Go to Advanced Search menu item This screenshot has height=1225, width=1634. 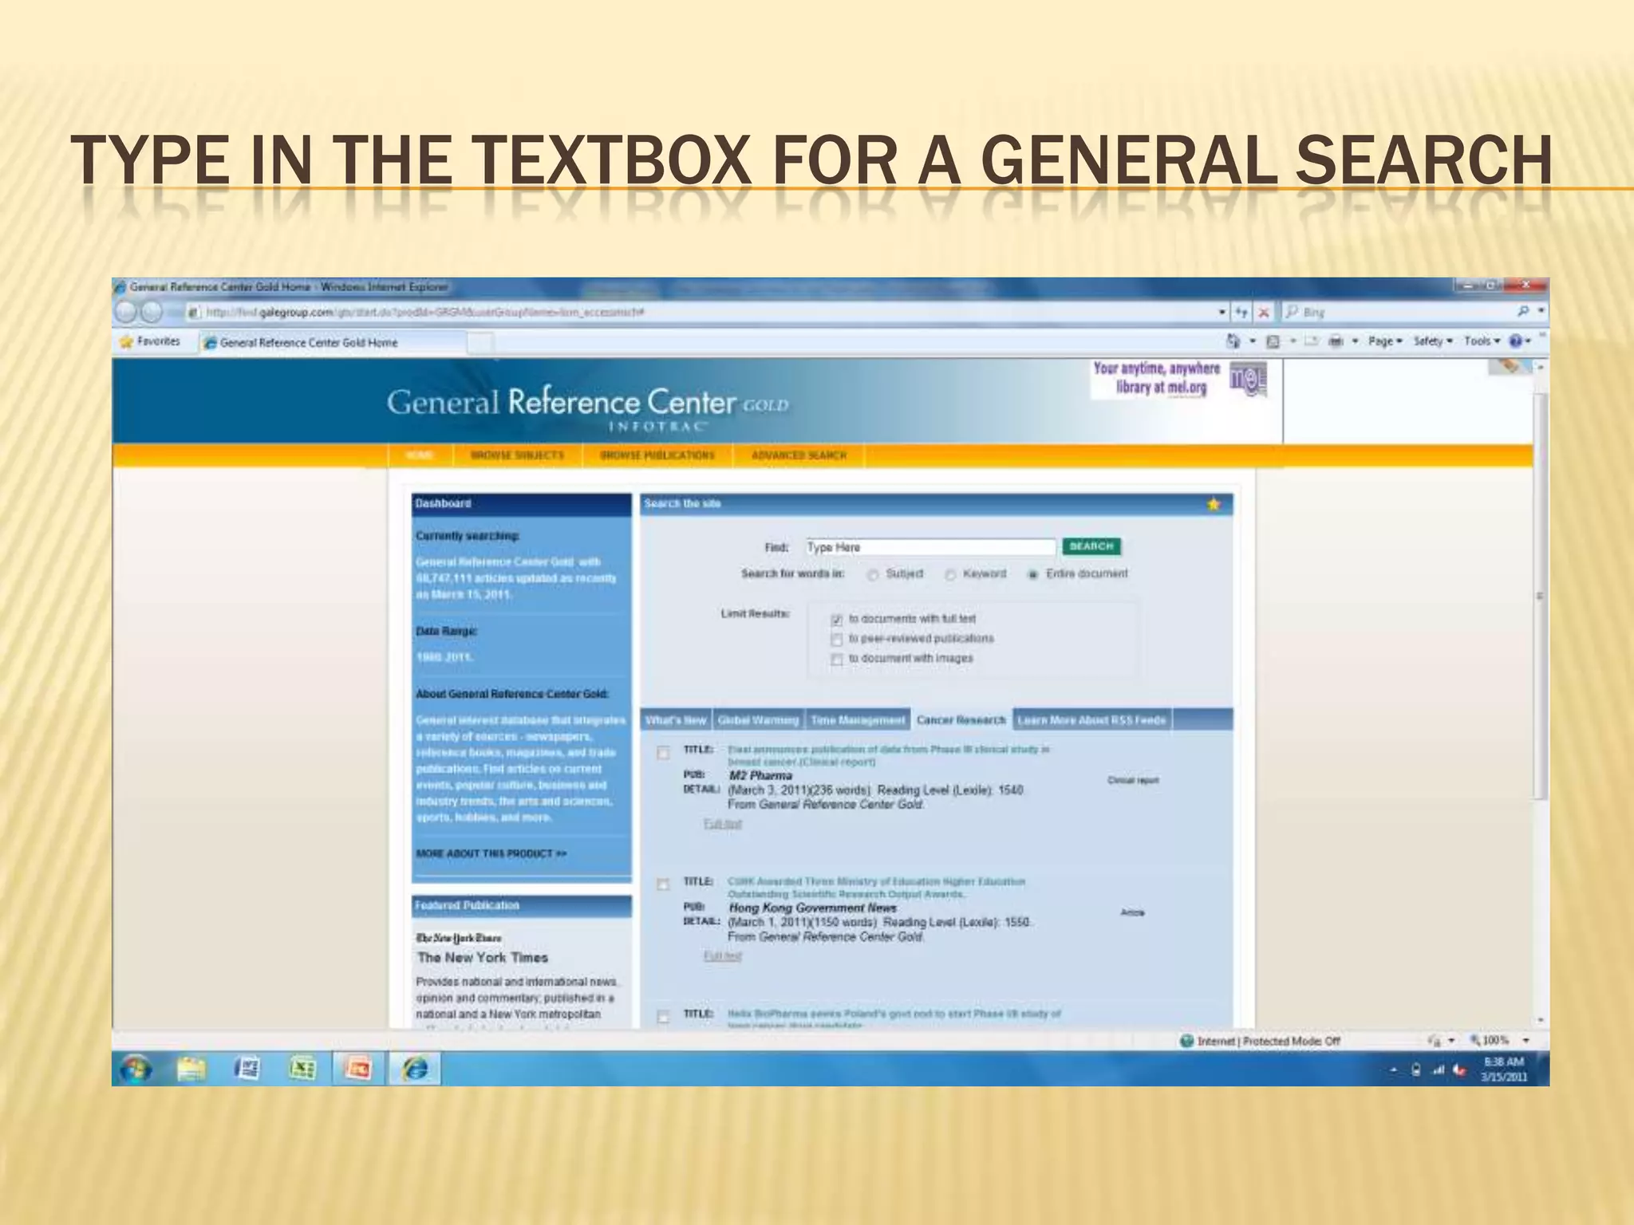(x=799, y=455)
